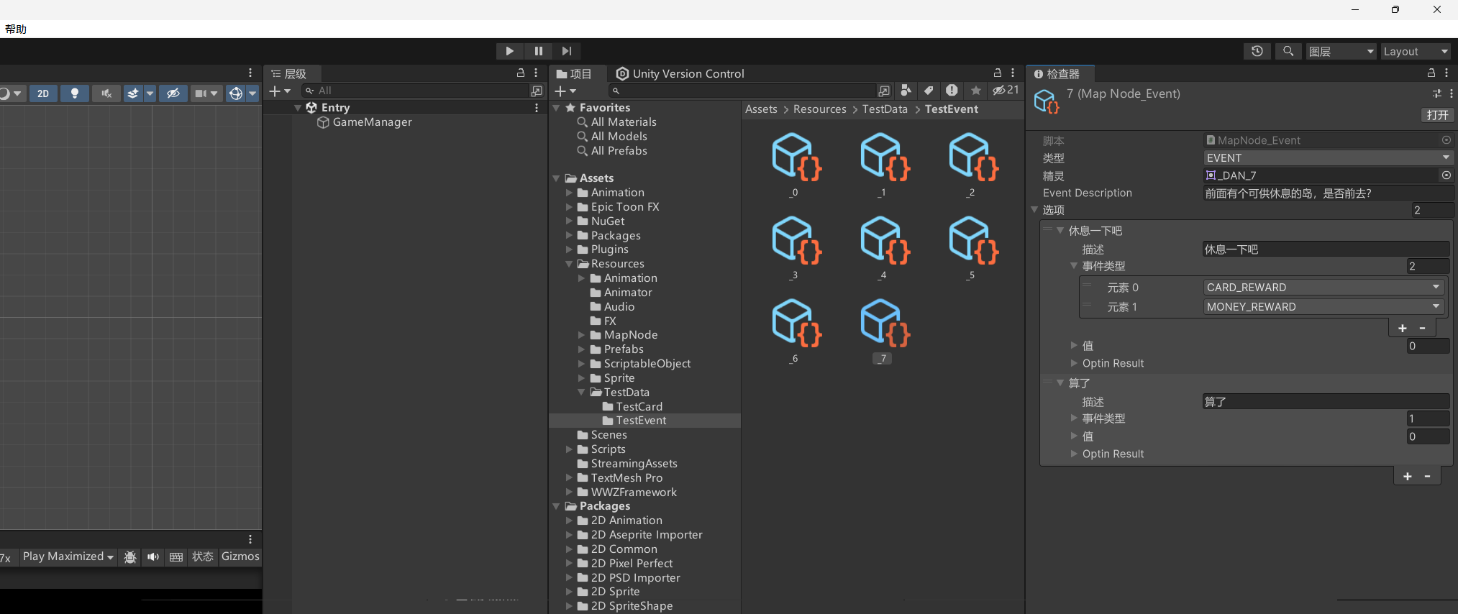
Task: Open the 元素 1 MONEY_REWARD dropdown
Action: point(1323,307)
